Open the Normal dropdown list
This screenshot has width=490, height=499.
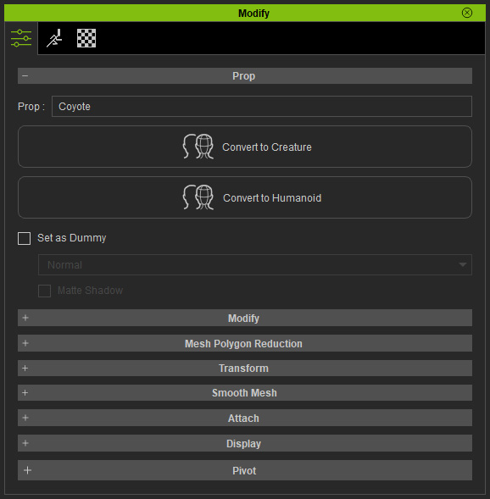coord(255,265)
